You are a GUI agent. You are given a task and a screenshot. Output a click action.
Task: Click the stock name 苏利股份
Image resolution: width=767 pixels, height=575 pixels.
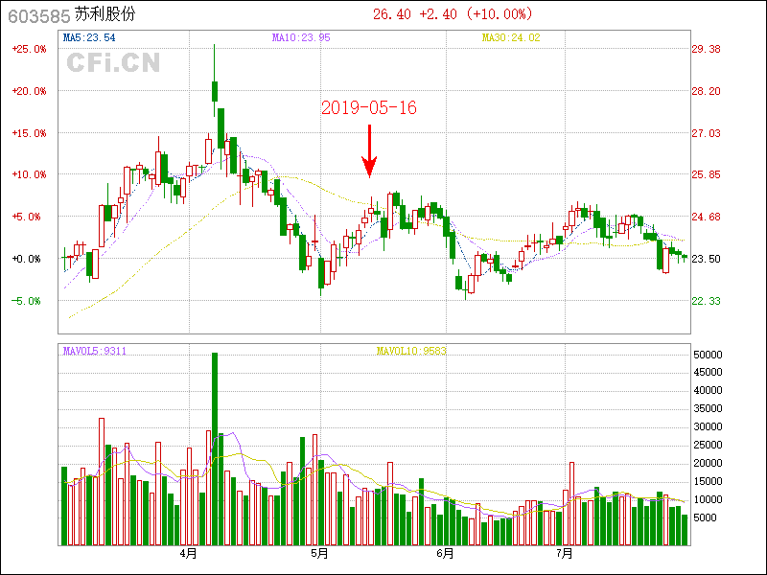click(x=105, y=15)
